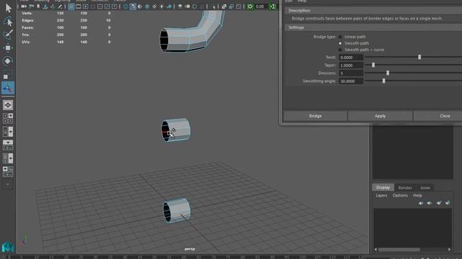Viewport: 462px width, 259px height.
Task: Open the Help menu in layer editor
Action: 417,196
